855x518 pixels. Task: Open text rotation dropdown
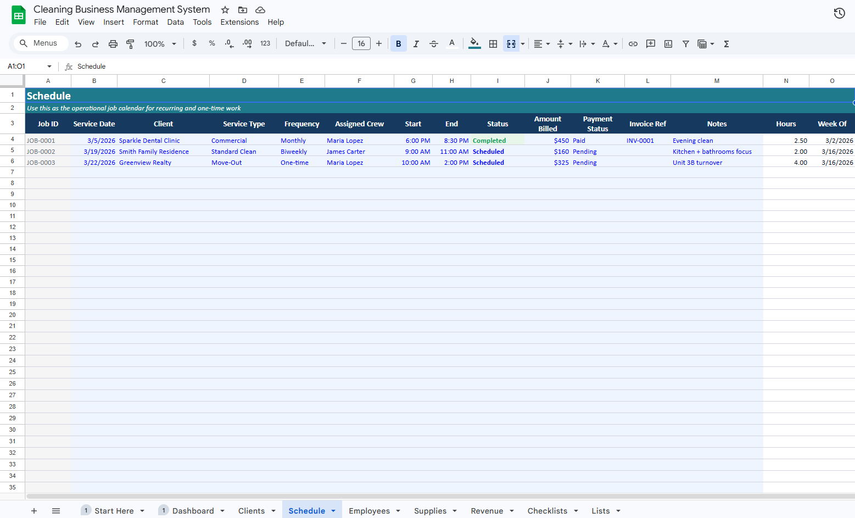(610, 44)
